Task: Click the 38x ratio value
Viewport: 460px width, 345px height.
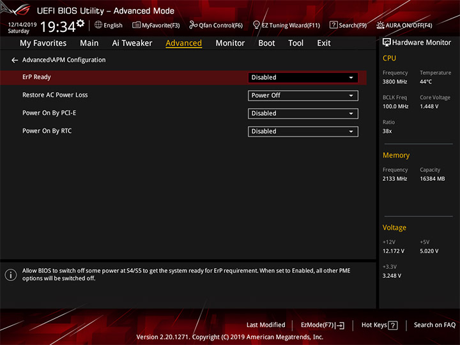Action: [x=387, y=131]
